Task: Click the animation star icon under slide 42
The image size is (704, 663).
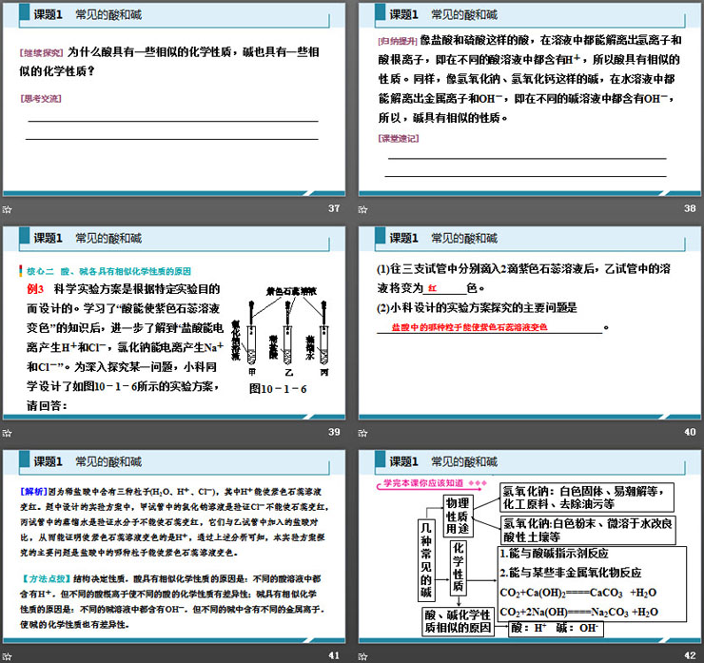Action: (x=363, y=655)
